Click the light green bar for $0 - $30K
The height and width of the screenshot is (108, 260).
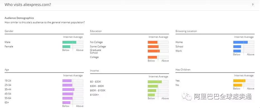pos(155,82)
